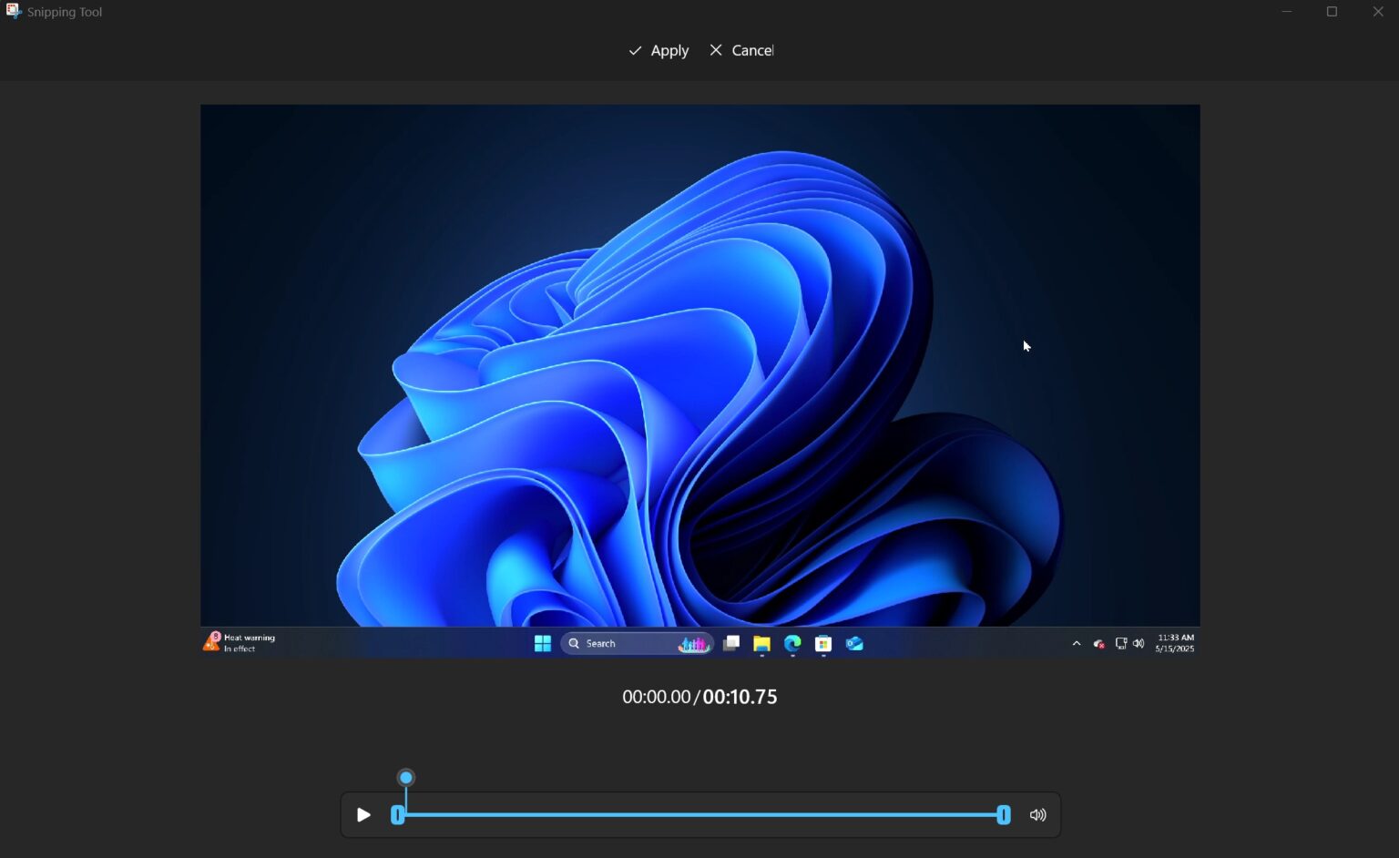
Task: Expand the hidden system tray icons chevron
Action: click(x=1077, y=643)
